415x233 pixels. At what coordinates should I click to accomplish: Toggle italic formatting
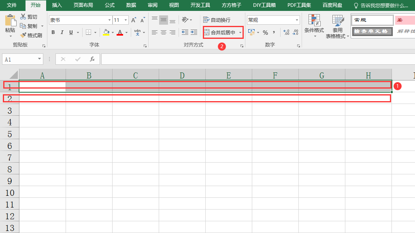point(62,32)
